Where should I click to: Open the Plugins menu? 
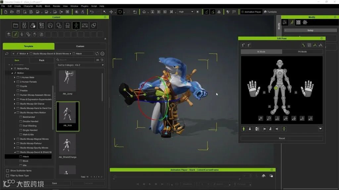(x=84, y=6)
